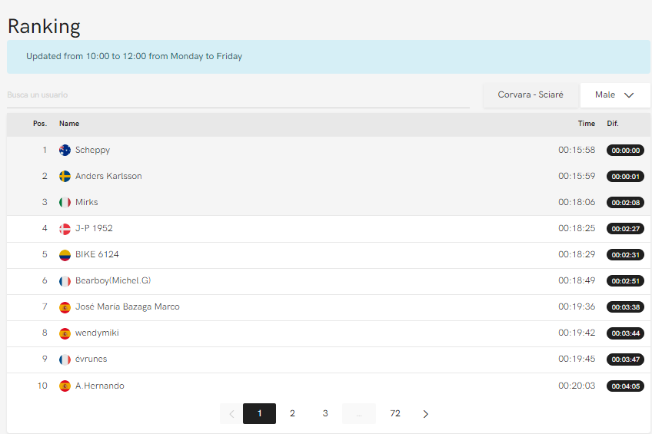Image resolution: width=652 pixels, height=434 pixels.
Task: Click the time 00:19:45
Action: click(x=577, y=359)
